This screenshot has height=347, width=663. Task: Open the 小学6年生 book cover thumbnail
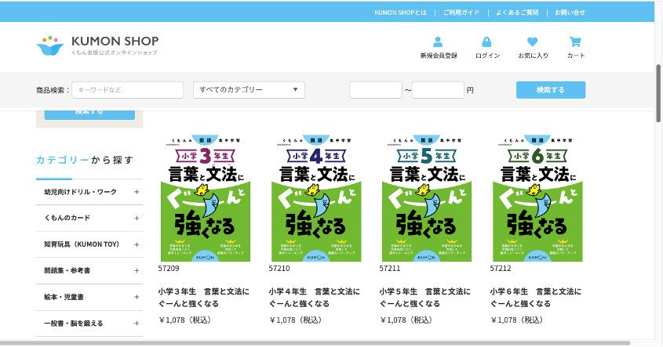pos(537,198)
